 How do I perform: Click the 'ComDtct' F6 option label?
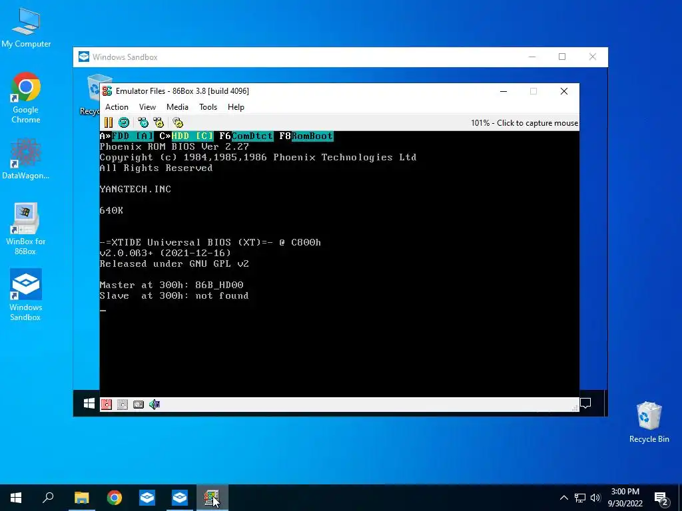[x=252, y=136]
